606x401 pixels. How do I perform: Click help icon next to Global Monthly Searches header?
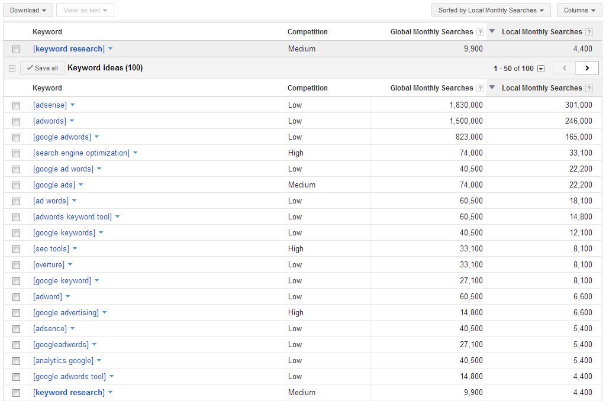480,88
